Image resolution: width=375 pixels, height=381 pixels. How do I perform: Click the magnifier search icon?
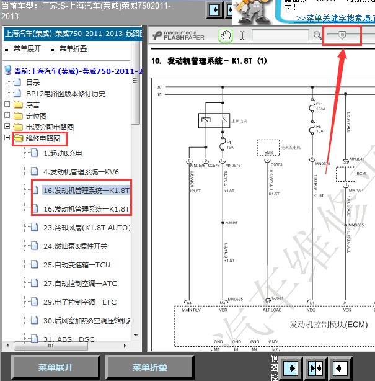click(x=317, y=35)
